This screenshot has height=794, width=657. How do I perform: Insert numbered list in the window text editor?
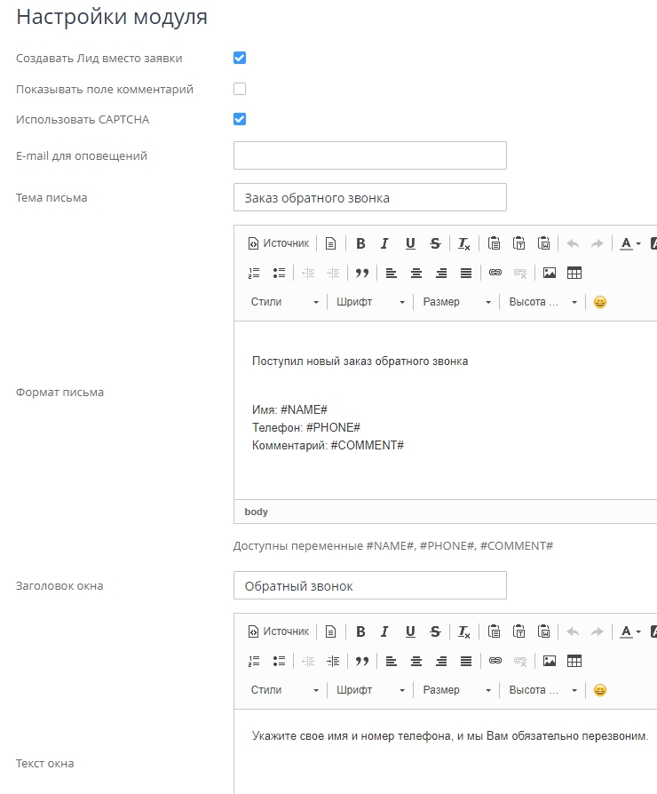pos(254,661)
